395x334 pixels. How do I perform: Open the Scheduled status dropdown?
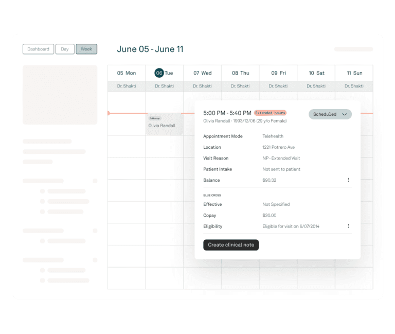pos(330,114)
